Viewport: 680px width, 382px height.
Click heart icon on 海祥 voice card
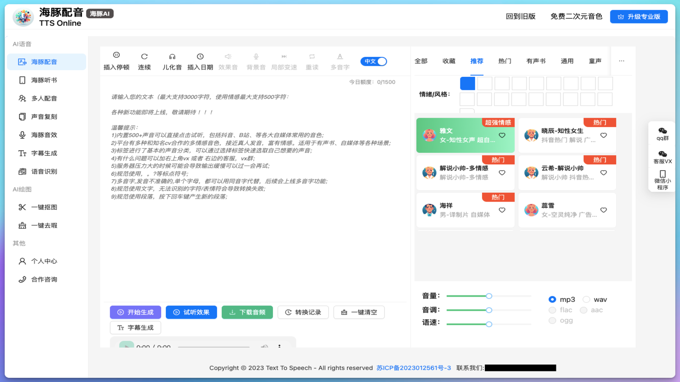point(502,210)
